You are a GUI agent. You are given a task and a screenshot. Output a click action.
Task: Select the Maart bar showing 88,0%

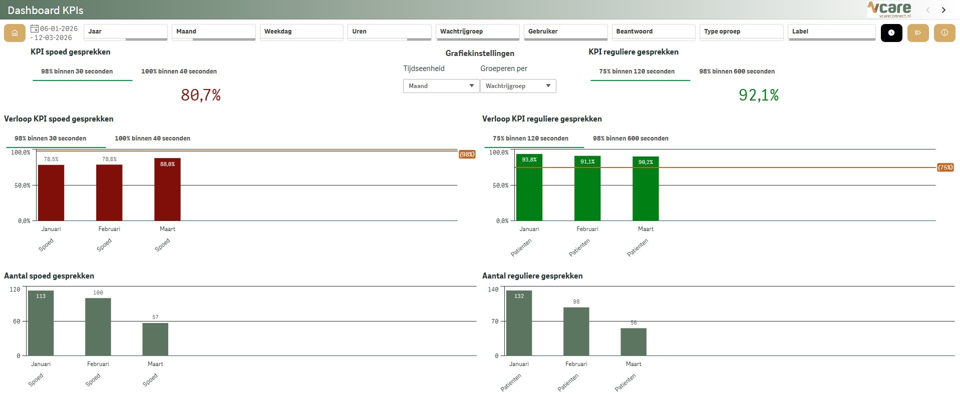click(x=167, y=190)
